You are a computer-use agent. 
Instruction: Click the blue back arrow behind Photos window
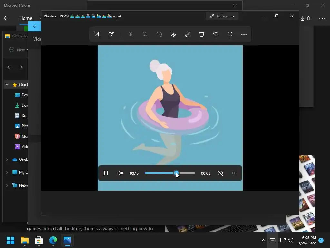[x=35, y=26]
